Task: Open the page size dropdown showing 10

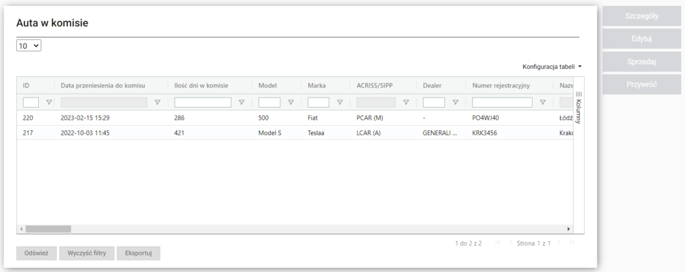Action: 29,46
